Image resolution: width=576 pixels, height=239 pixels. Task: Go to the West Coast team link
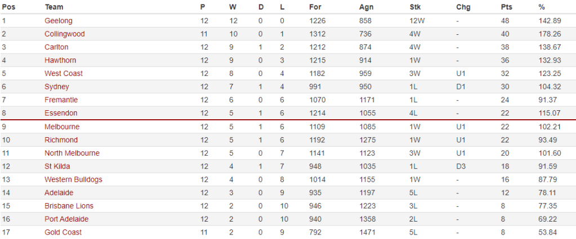pos(64,74)
